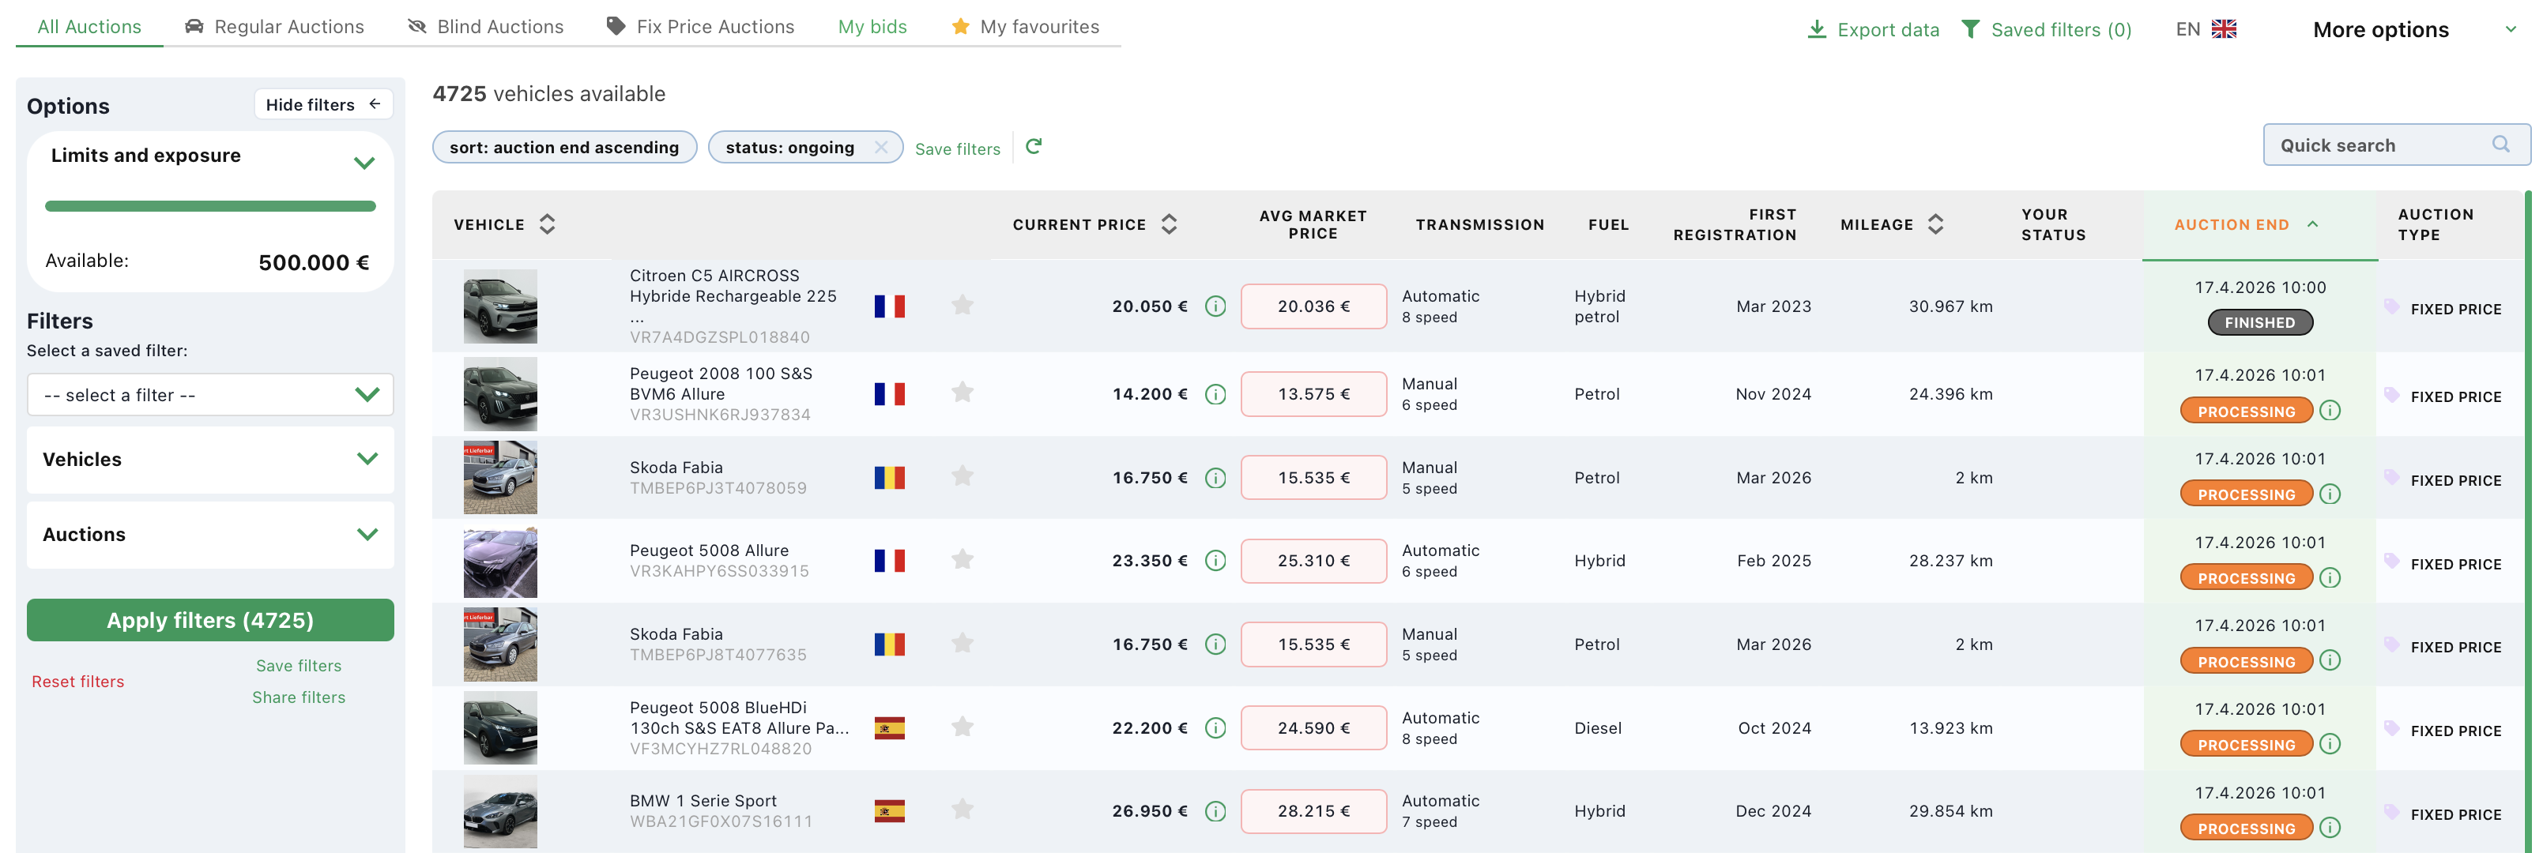Click the Apply filters (4725) button

point(210,620)
